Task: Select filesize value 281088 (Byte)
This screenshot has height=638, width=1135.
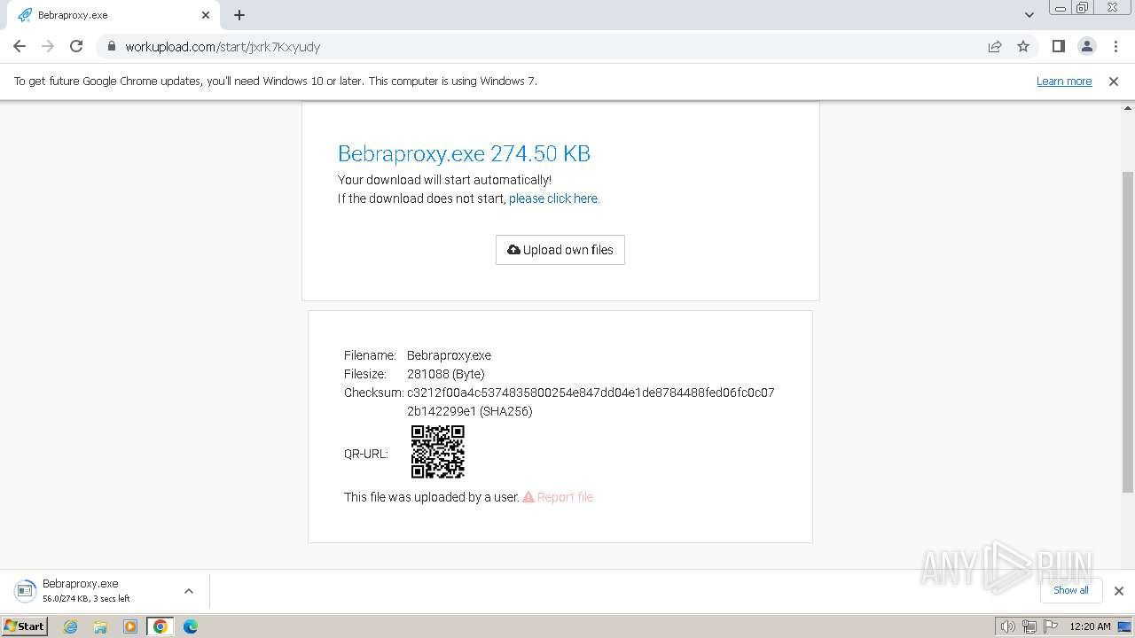Action: pyautogui.click(x=446, y=374)
